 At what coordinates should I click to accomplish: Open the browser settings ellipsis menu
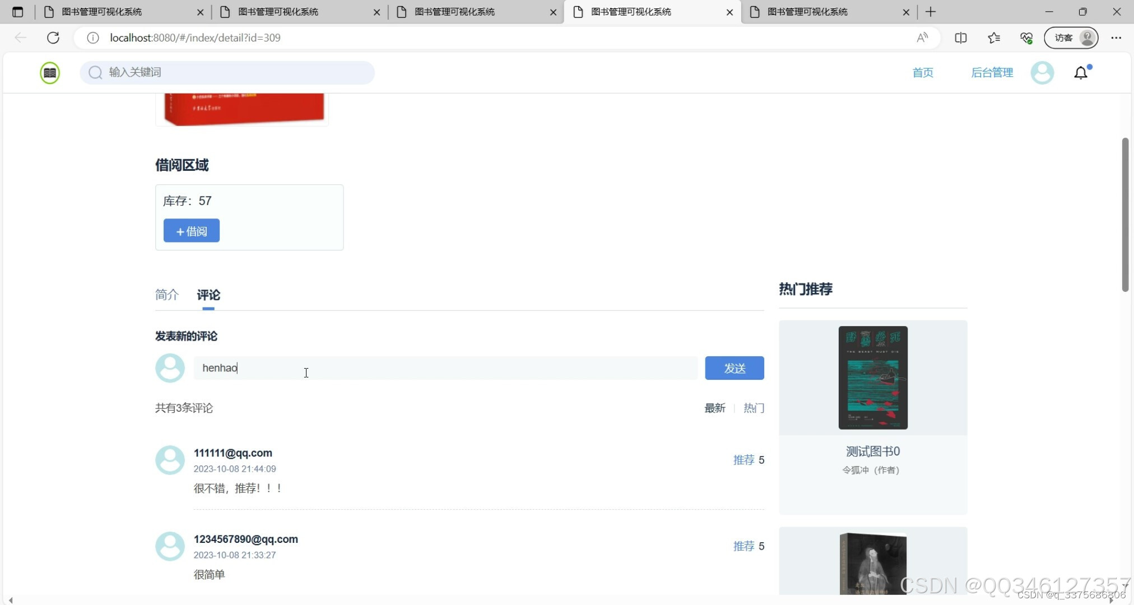click(1116, 38)
